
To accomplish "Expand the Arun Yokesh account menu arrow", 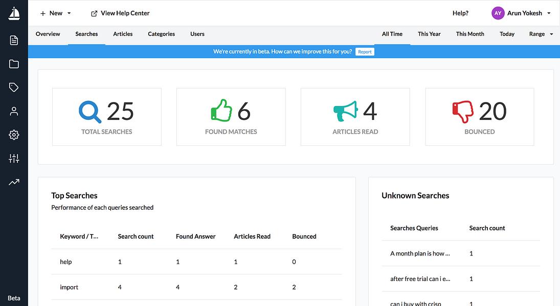I will 549,13.
